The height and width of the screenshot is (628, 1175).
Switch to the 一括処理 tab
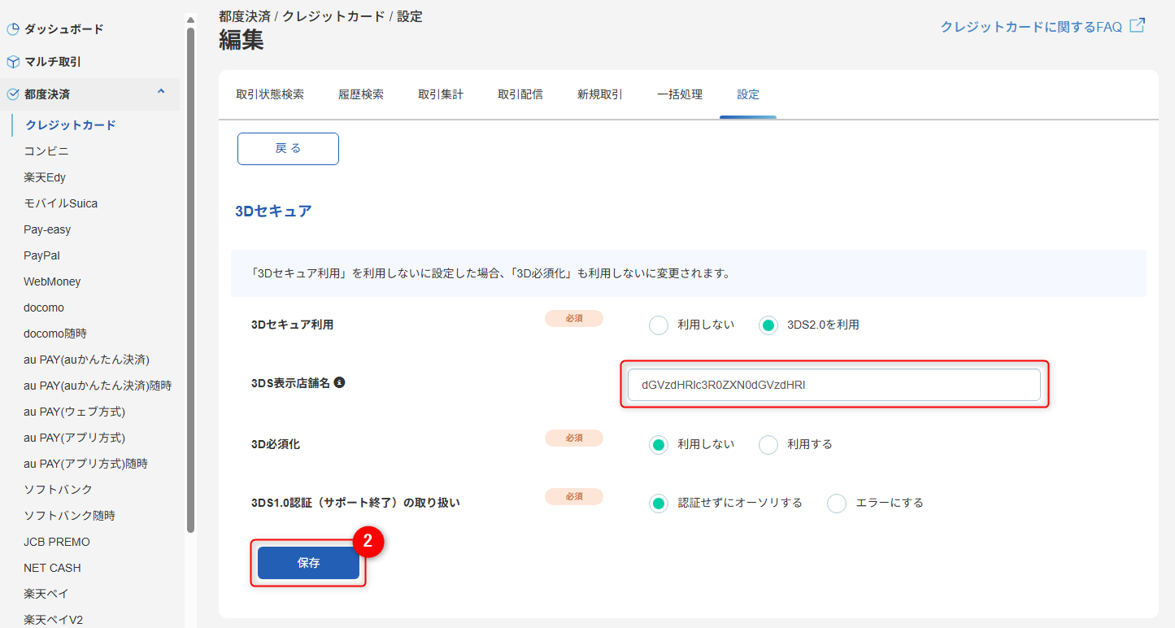click(679, 94)
